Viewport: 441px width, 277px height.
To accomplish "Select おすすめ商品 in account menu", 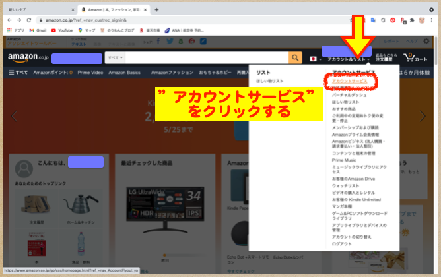I will (343, 109).
